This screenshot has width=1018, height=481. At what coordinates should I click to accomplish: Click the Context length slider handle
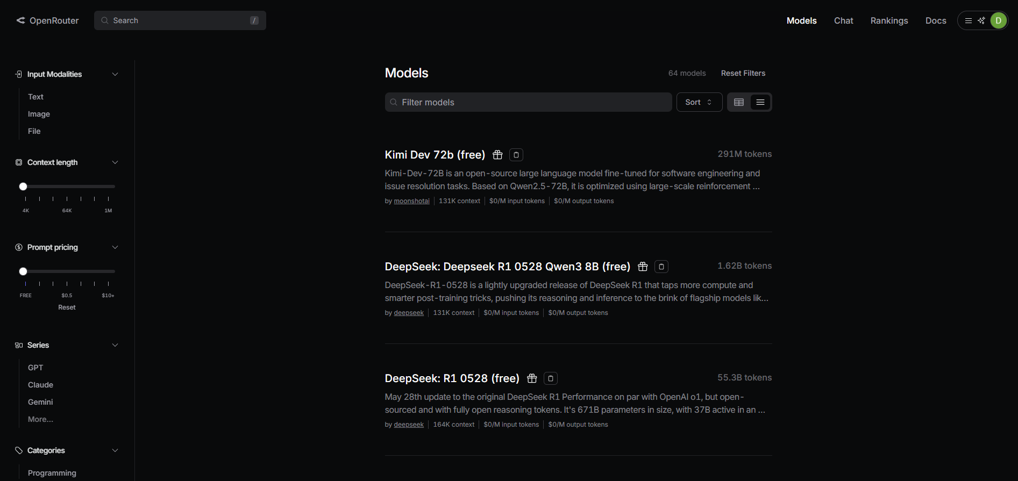coord(23,186)
